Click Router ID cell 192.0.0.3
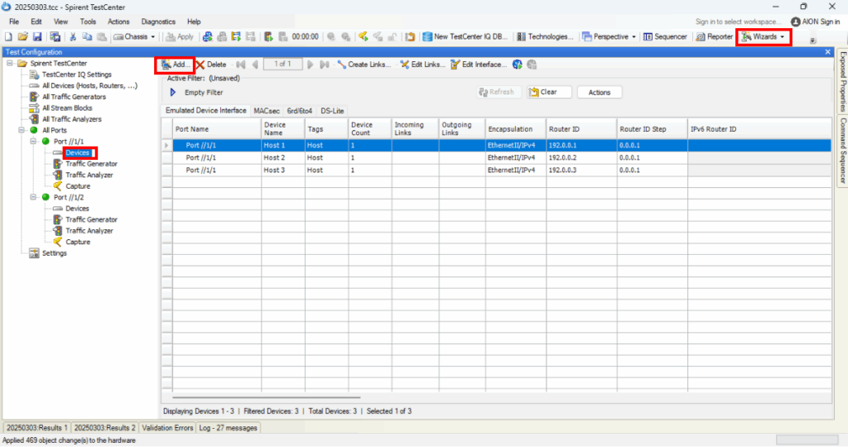Viewport: 848px width, 447px height. tap(581, 171)
